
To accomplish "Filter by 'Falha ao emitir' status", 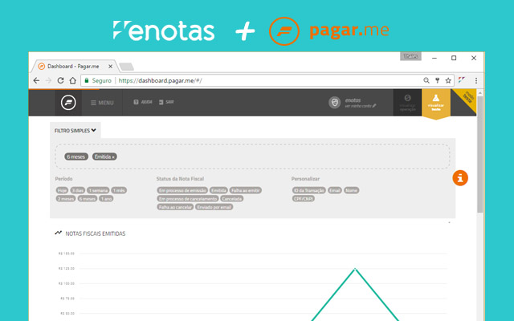I will pos(245,190).
